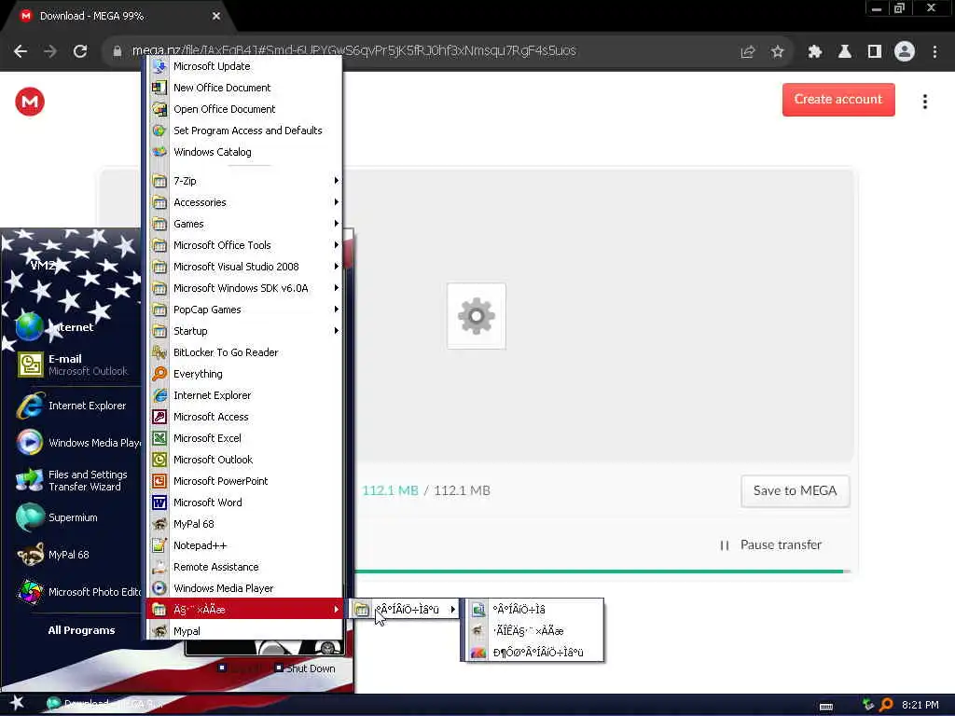Start Microsoft Outlook from All Programs

244,460
